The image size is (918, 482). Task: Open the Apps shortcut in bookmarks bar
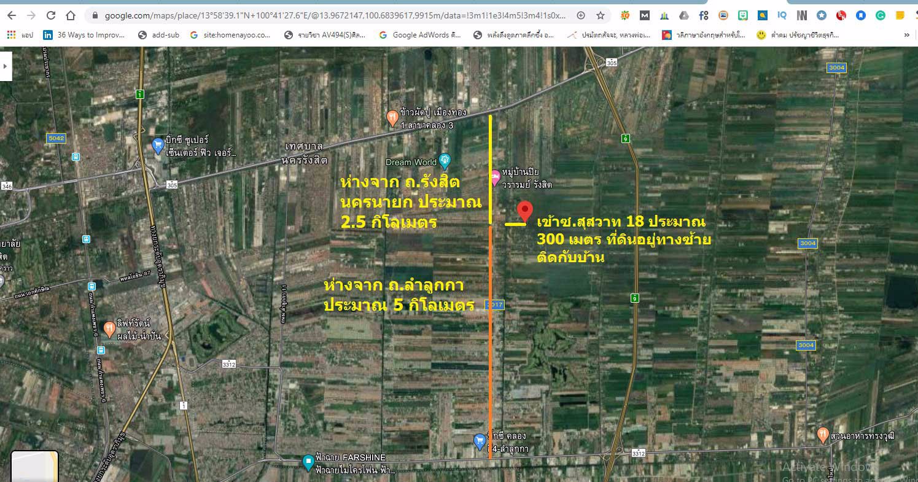tap(19, 35)
